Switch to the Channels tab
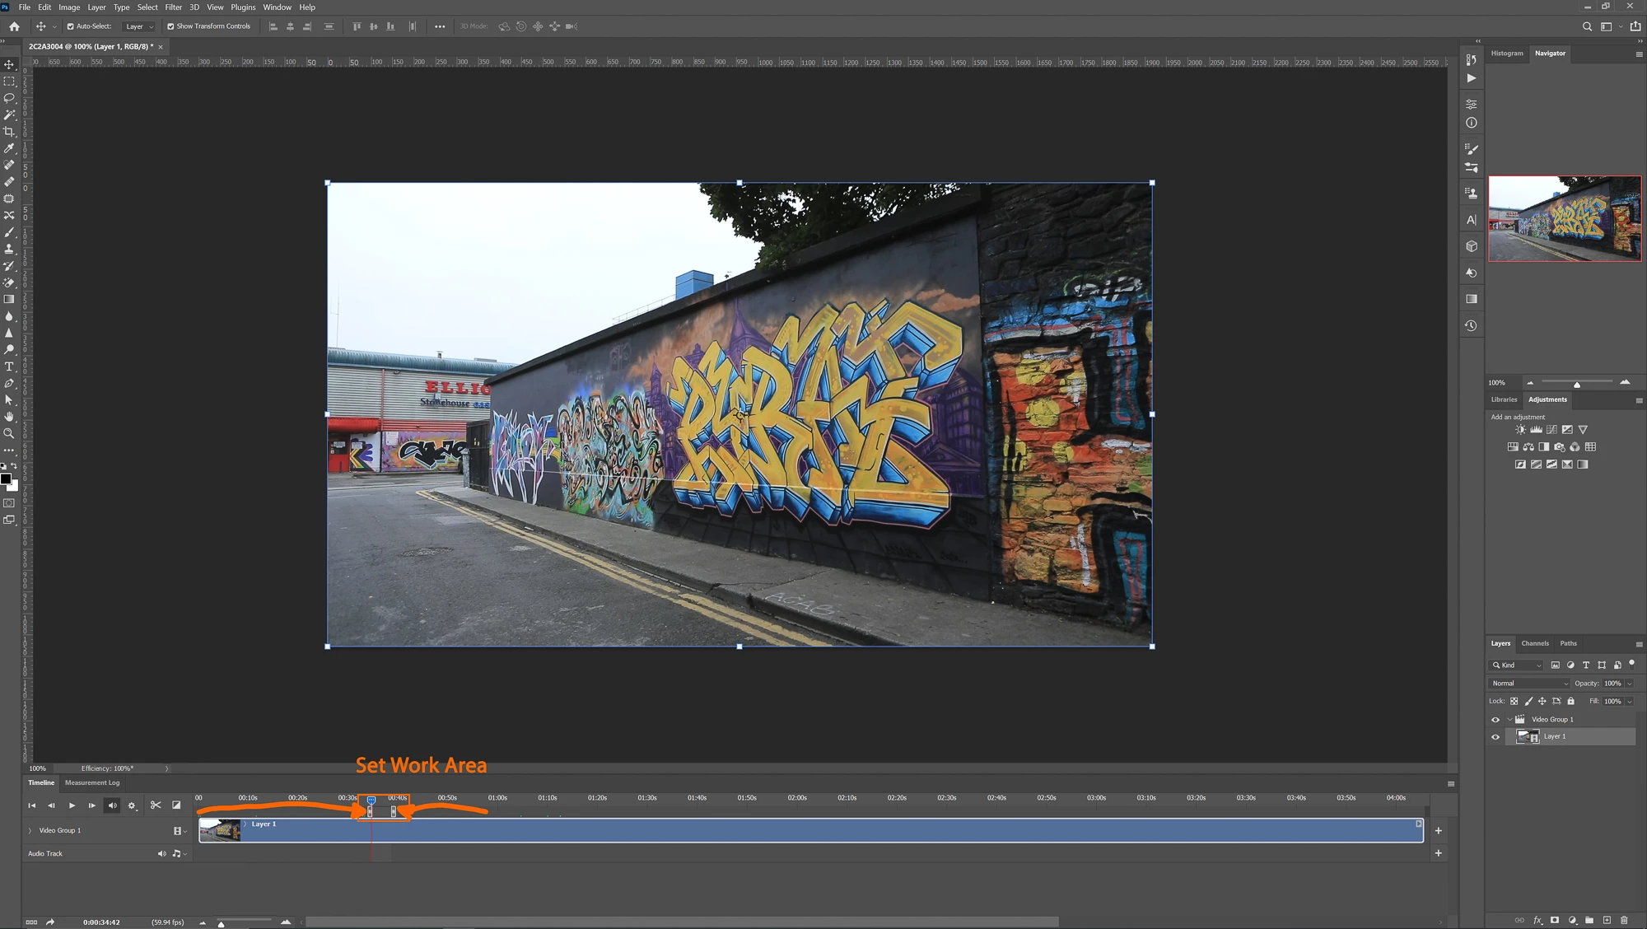The height and width of the screenshot is (929, 1647). click(x=1534, y=643)
